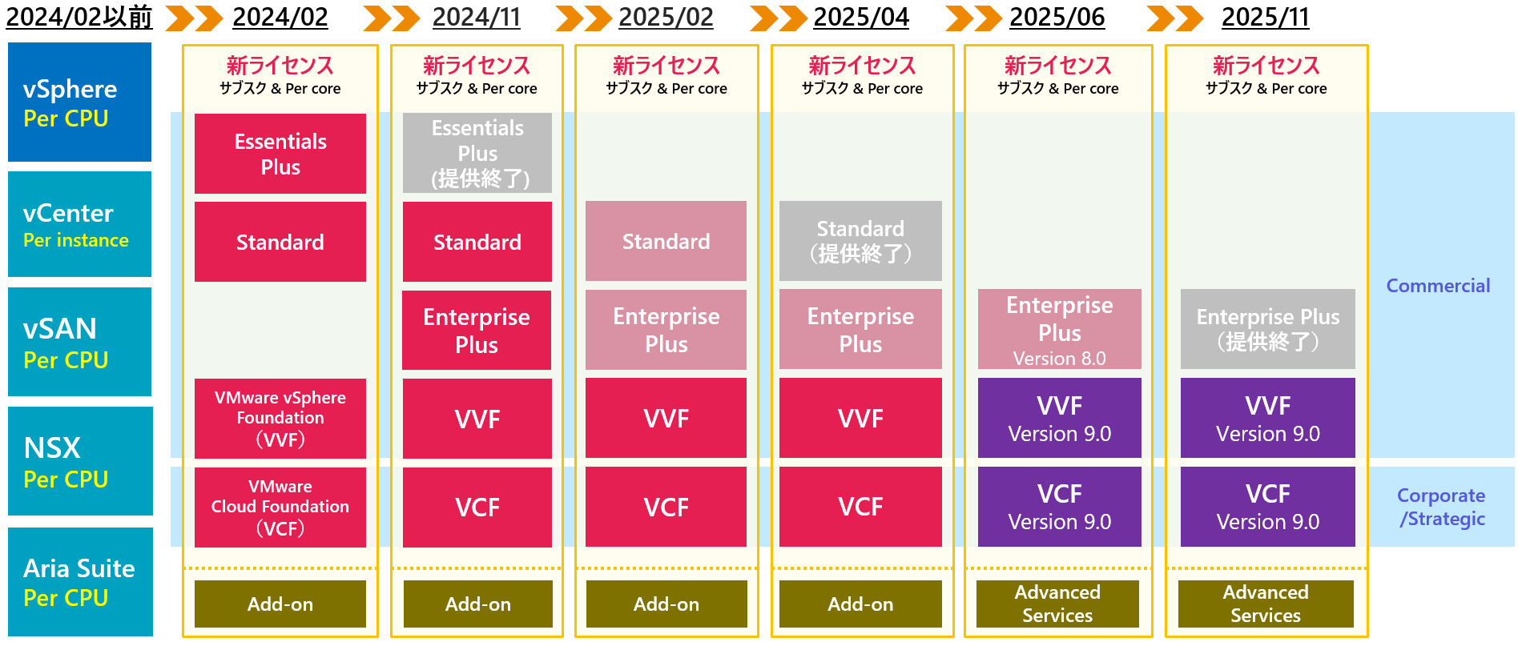Click the 2025/11 purple VVF Version 9.0 box

click(x=1267, y=418)
